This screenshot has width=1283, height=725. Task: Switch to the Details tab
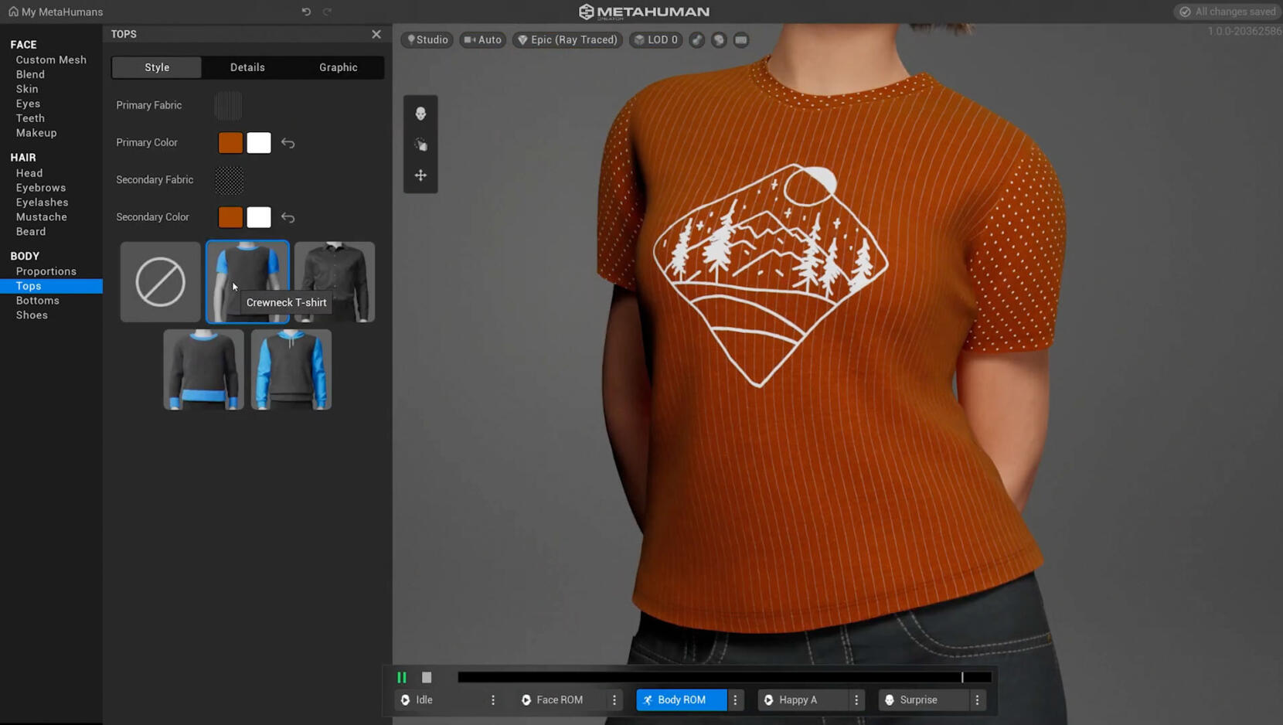tap(247, 67)
